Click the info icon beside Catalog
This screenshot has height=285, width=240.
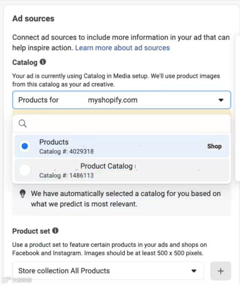43,62
